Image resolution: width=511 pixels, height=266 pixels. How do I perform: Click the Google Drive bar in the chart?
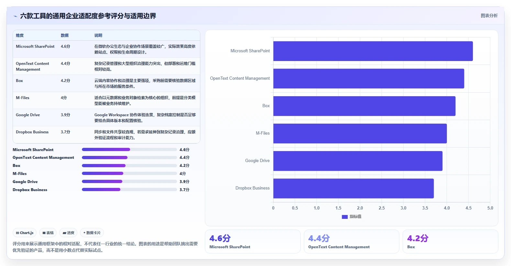(358, 161)
